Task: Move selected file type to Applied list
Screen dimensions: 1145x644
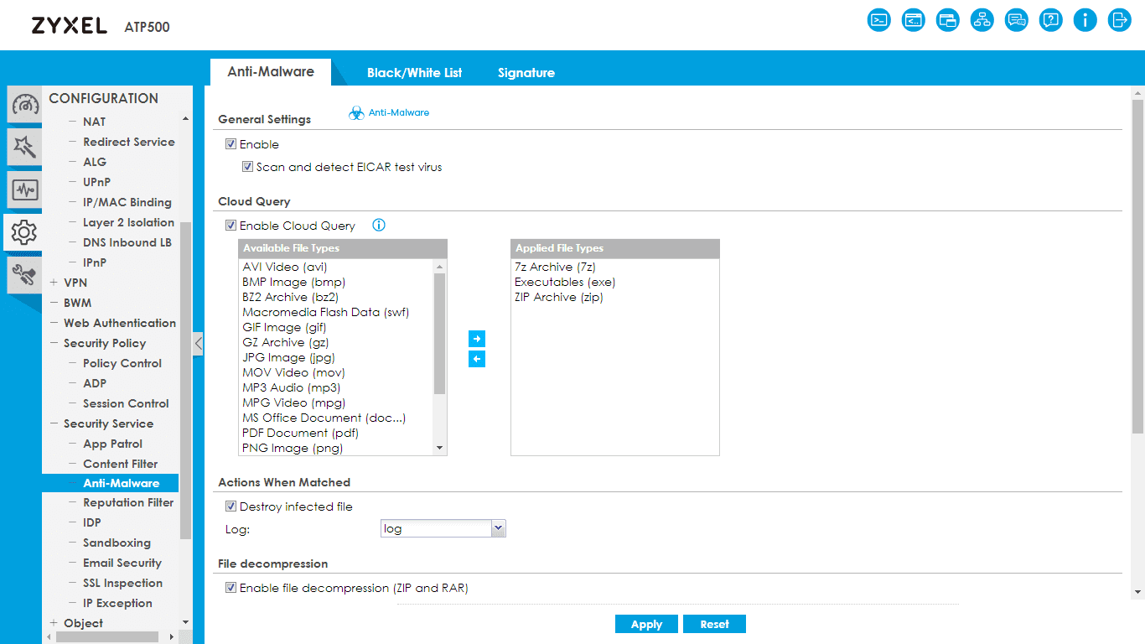Action: (477, 339)
